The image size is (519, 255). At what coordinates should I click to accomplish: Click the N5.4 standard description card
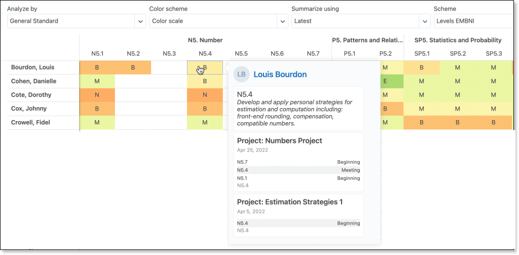pos(298,108)
